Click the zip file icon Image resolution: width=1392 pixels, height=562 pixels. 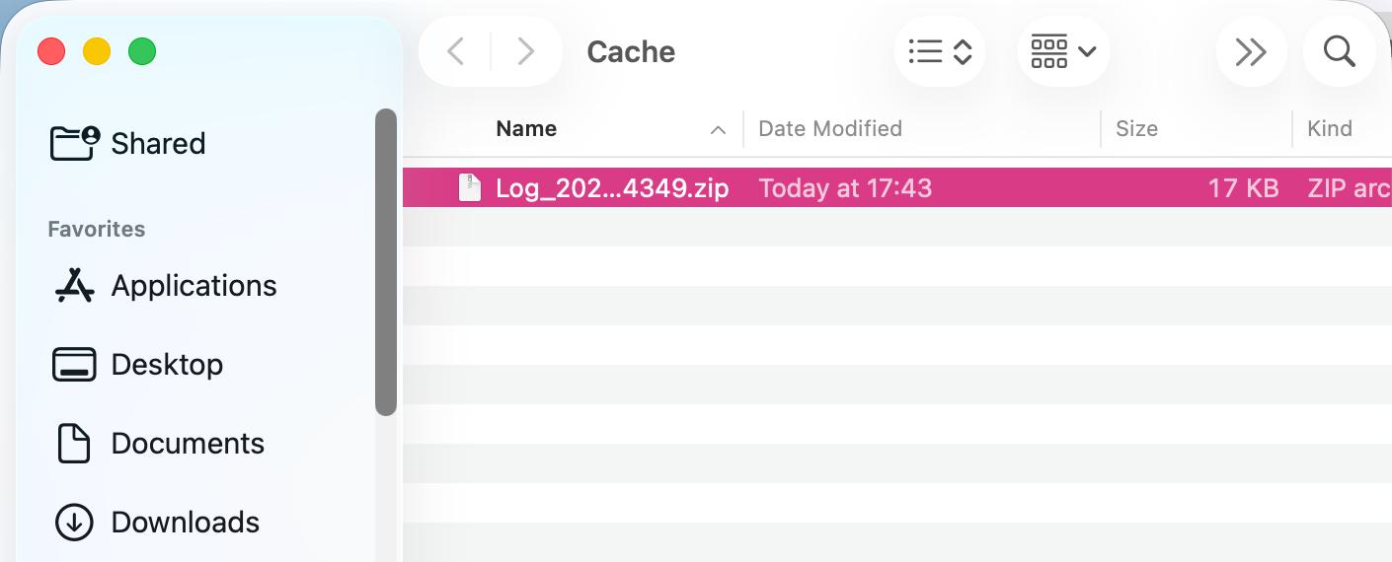(471, 187)
